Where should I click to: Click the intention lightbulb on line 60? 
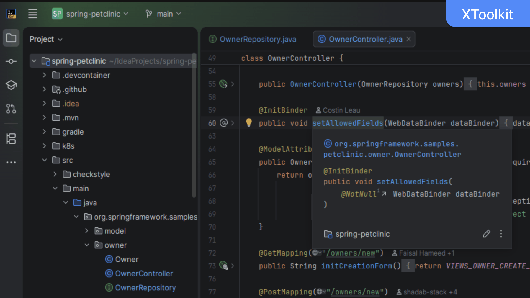coord(249,122)
